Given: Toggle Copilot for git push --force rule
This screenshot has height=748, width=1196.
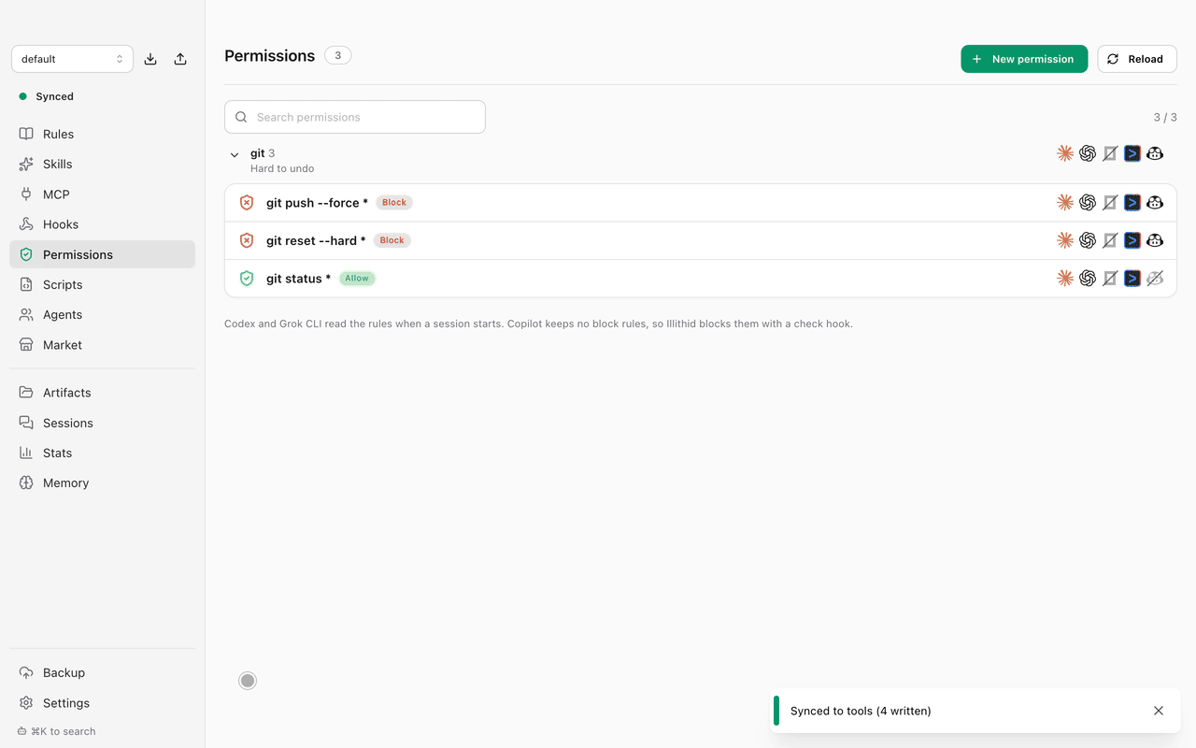Looking at the screenshot, I should click(x=1155, y=202).
